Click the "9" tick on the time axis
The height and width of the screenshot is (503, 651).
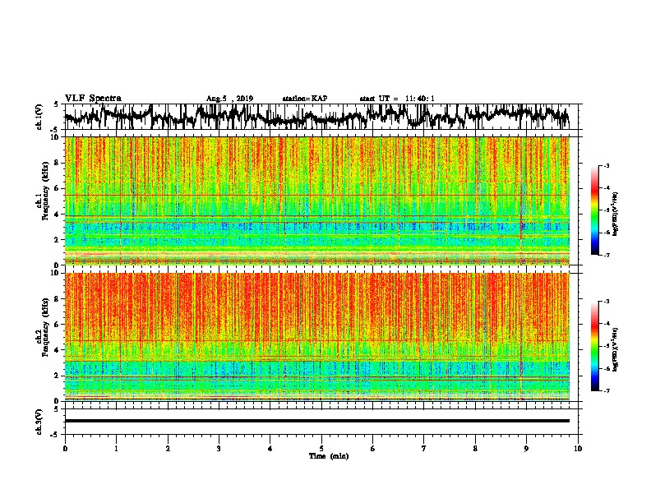(x=526, y=449)
